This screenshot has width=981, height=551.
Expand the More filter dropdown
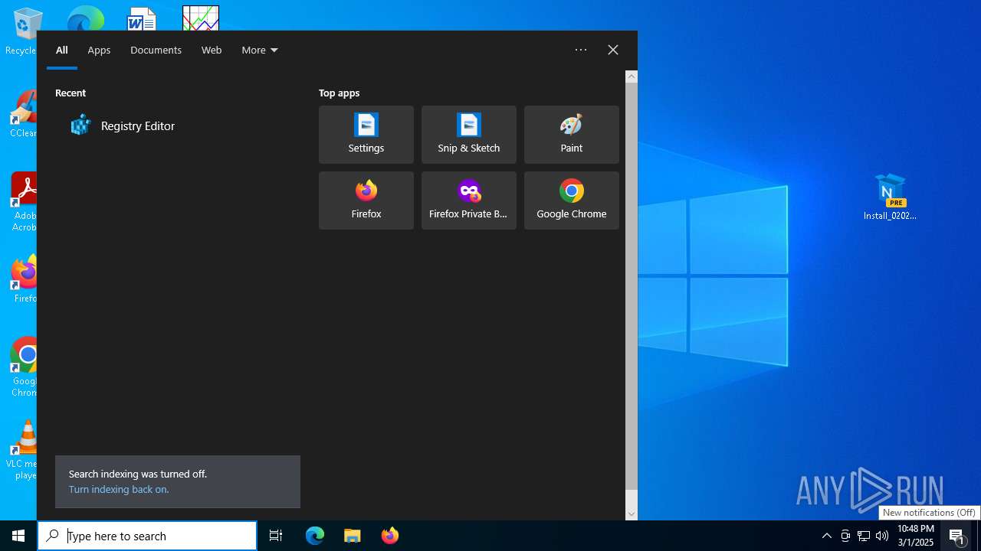[x=260, y=50]
